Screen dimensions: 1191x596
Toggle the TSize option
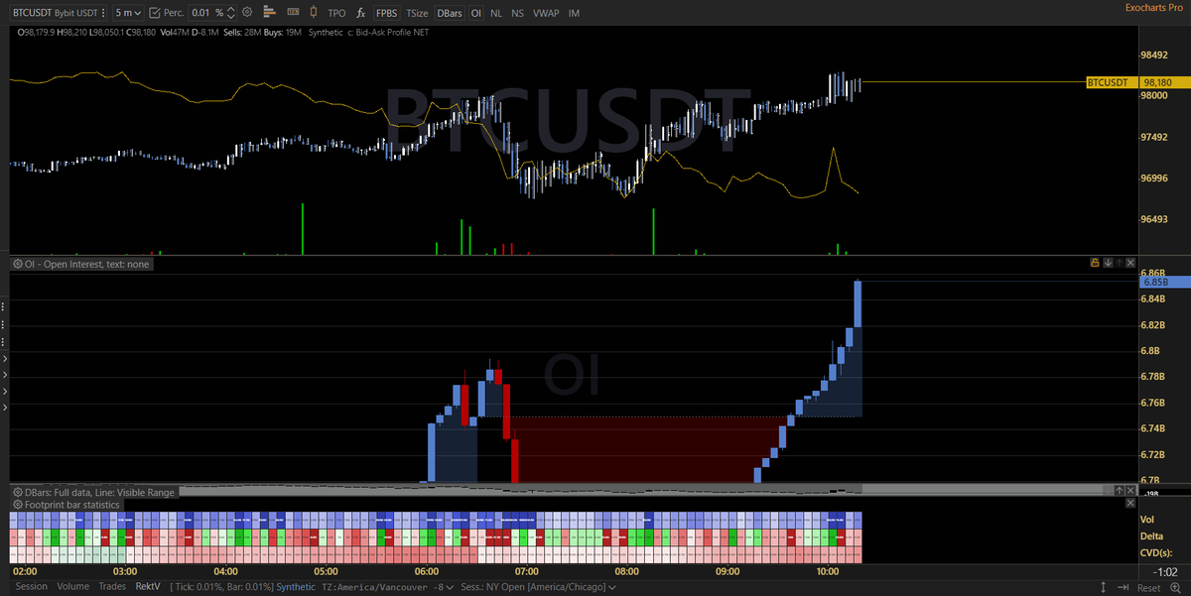coord(417,13)
